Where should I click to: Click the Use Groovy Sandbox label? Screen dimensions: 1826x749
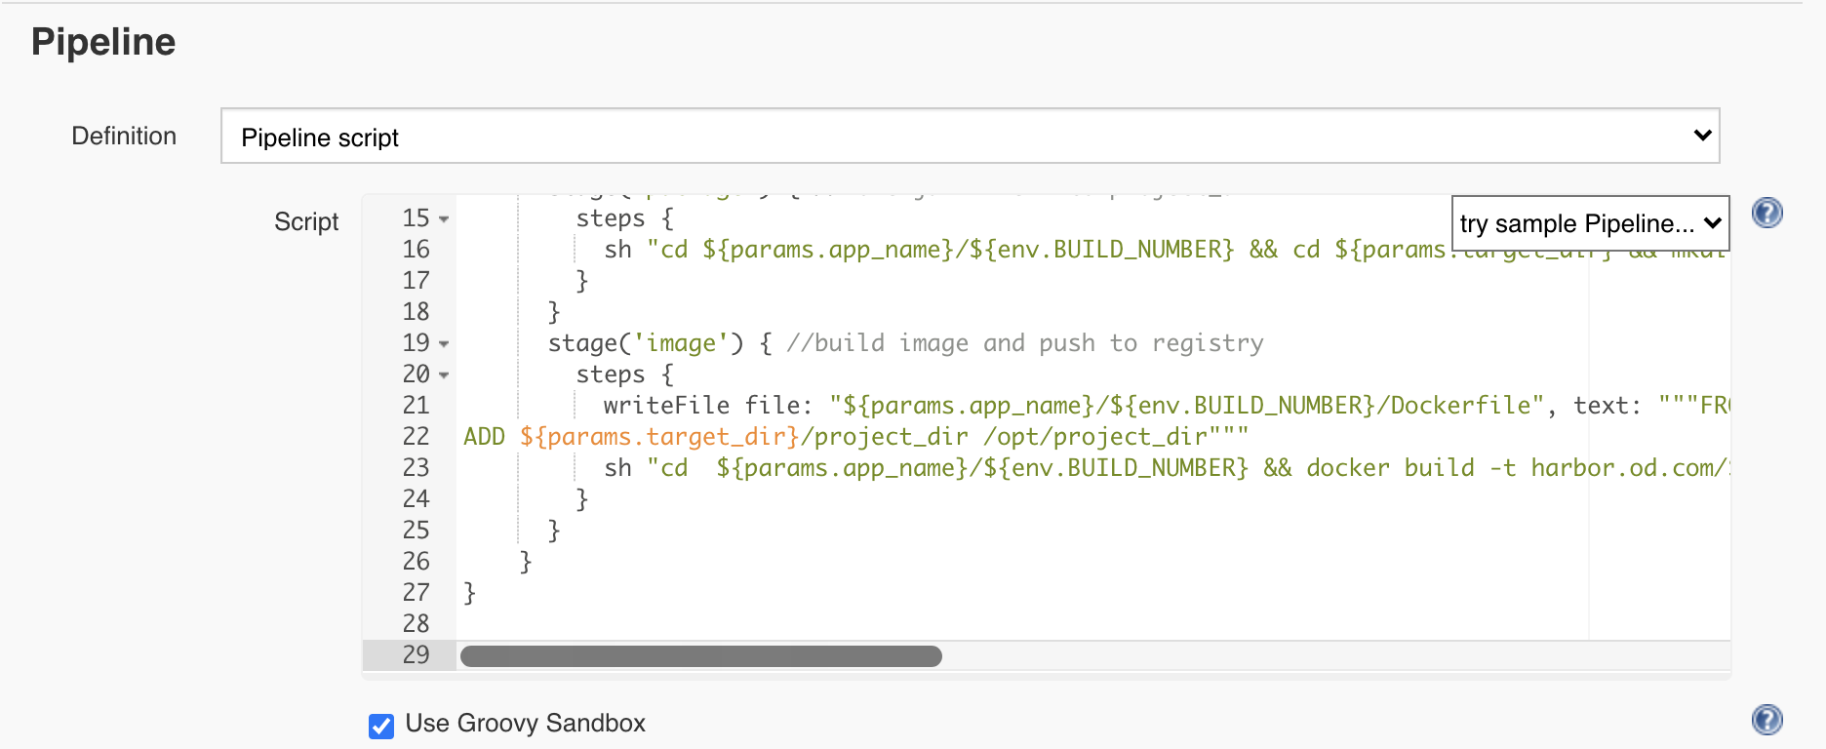click(525, 724)
